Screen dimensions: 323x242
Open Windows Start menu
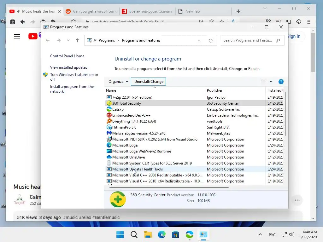pyautogui.click(x=120, y=234)
